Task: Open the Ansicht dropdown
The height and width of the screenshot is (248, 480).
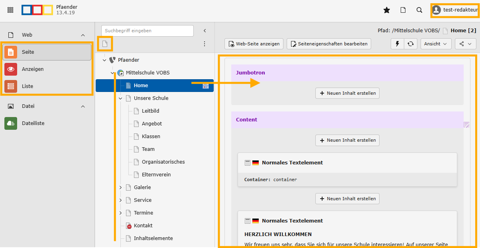Action: tap(436, 44)
